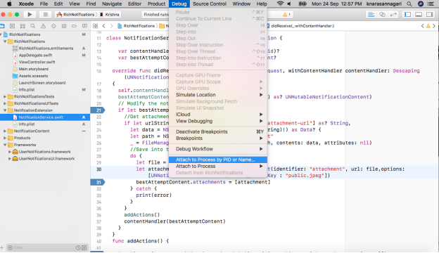
Task: Stop the running task with the Stop button
Action: coord(45,14)
